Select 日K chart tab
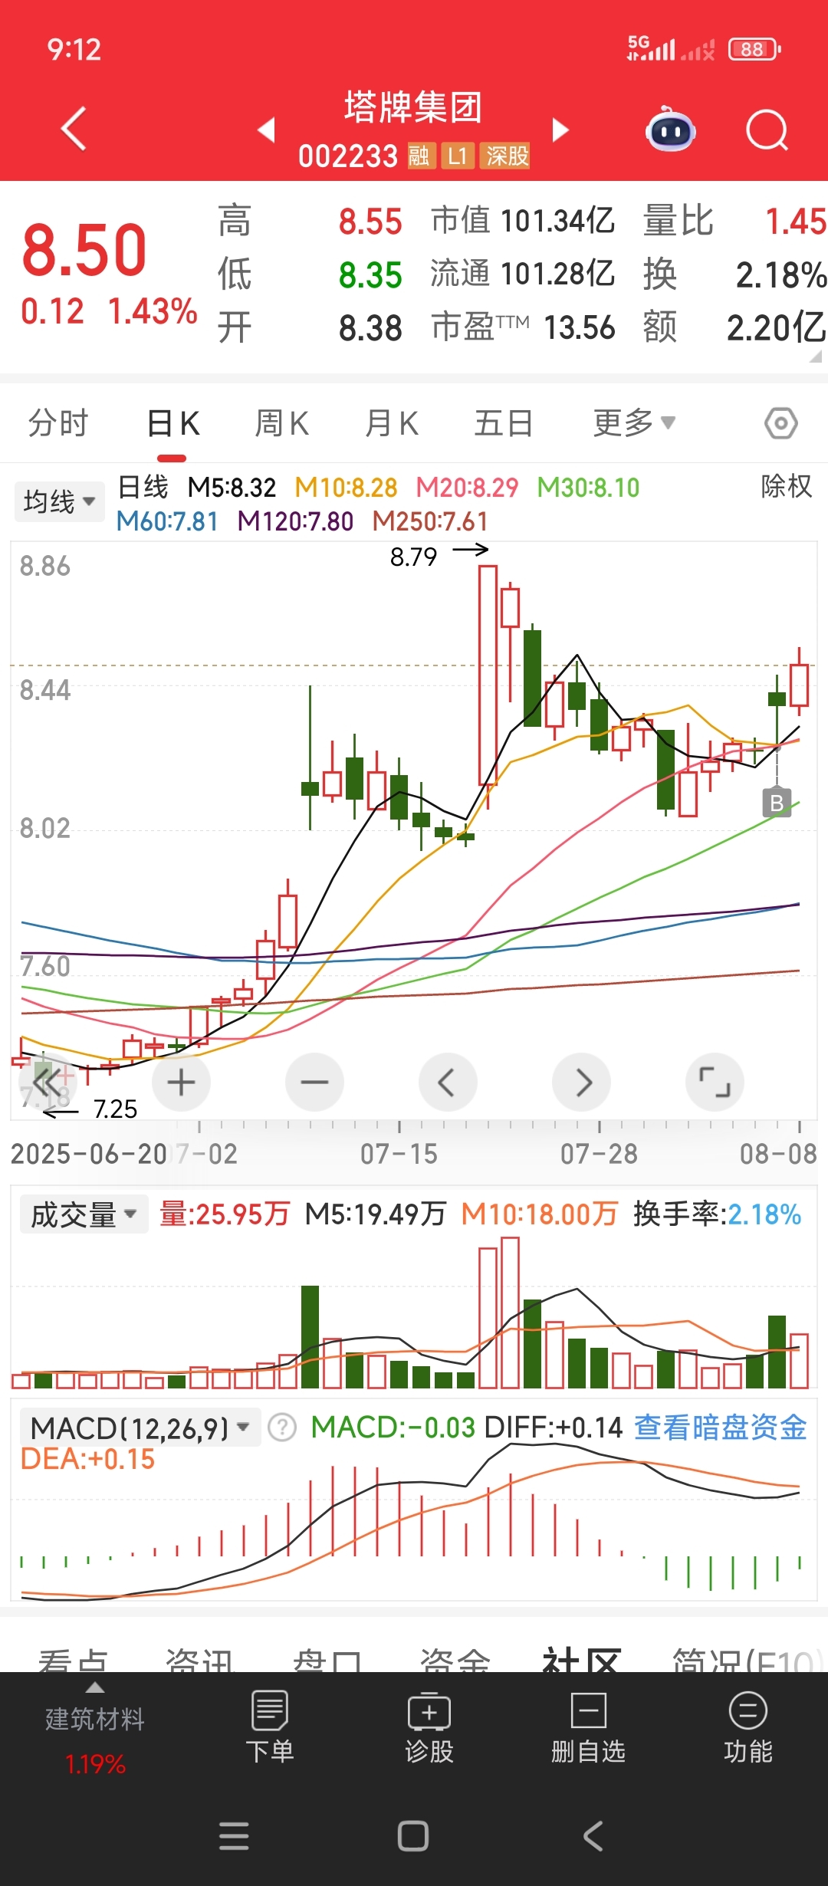This screenshot has height=1886, width=828. click(x=172, y=423)
